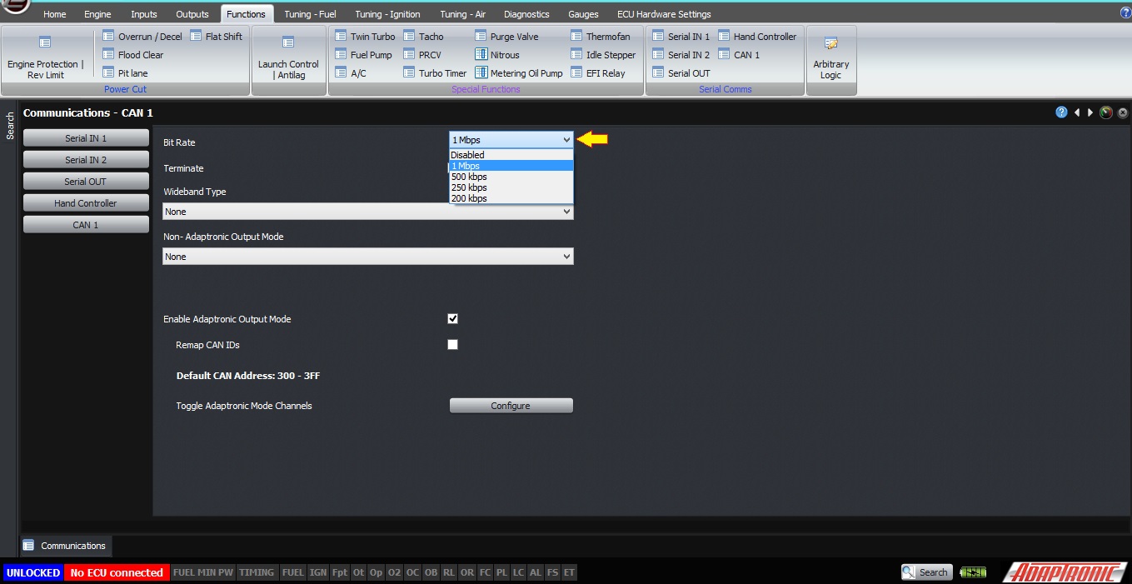Choose 200 kbps in Bit Rate list
This screenshot has height=584, width=1132.
pyautogui.click(x=511, y=198)
